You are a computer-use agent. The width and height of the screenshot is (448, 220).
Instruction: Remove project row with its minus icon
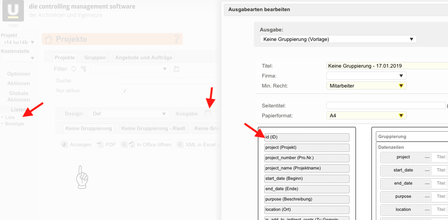(x=427, y=158)
